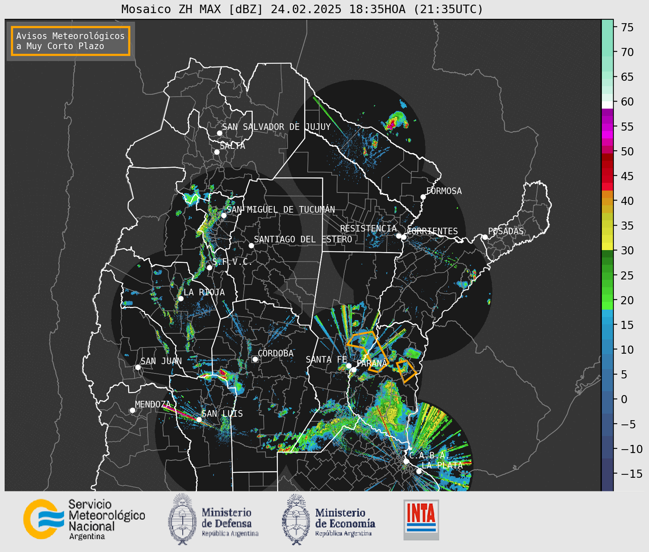This screenshot has width=649, height=552.
Task: Click the La Rioja city dot
Action: 181,298
